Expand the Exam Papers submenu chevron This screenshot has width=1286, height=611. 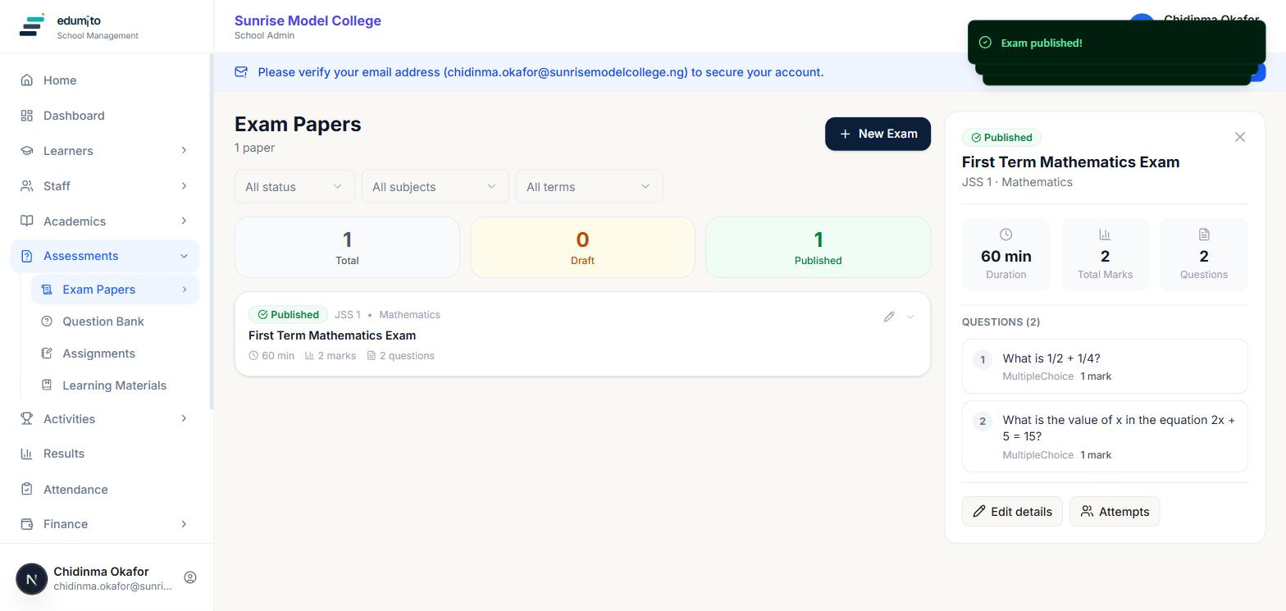pyautogui.click(x=185, y=290)
